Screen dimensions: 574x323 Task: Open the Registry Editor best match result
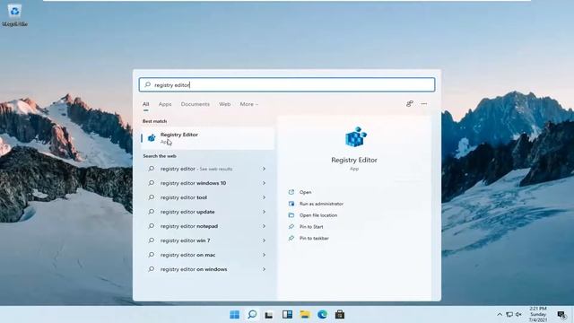coord(207,138)
